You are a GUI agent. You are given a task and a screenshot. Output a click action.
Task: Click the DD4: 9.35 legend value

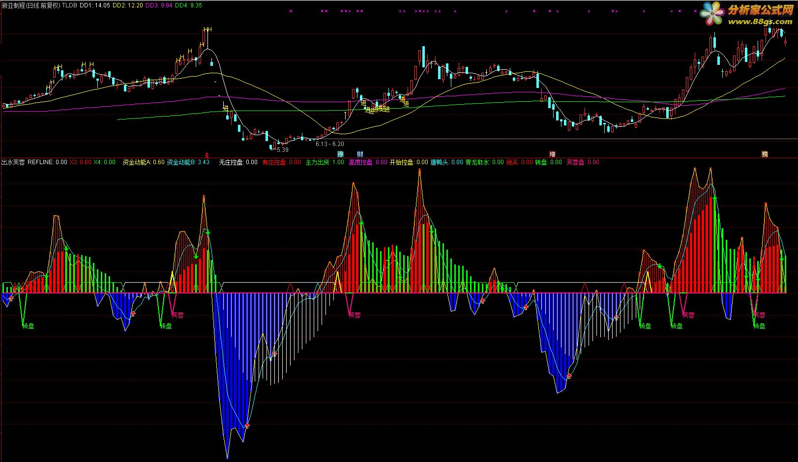(188, 5)
